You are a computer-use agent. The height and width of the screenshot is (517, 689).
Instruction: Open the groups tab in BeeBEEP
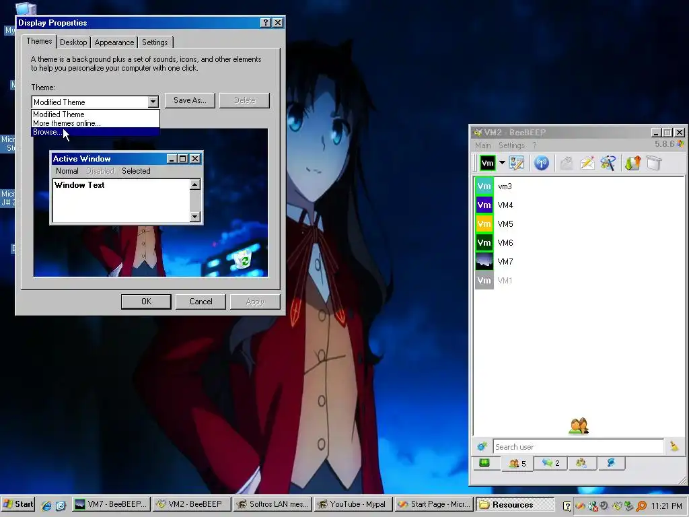[x=581, y=463]
